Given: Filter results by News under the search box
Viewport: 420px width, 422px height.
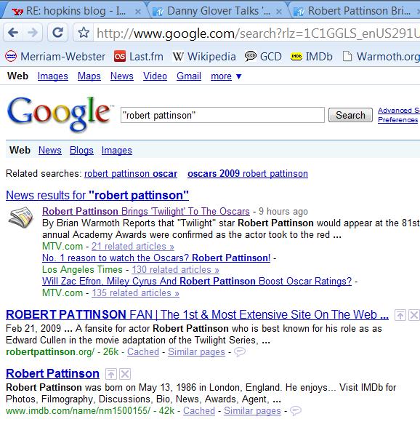Looking at the screenshot, I should (50, 150).
